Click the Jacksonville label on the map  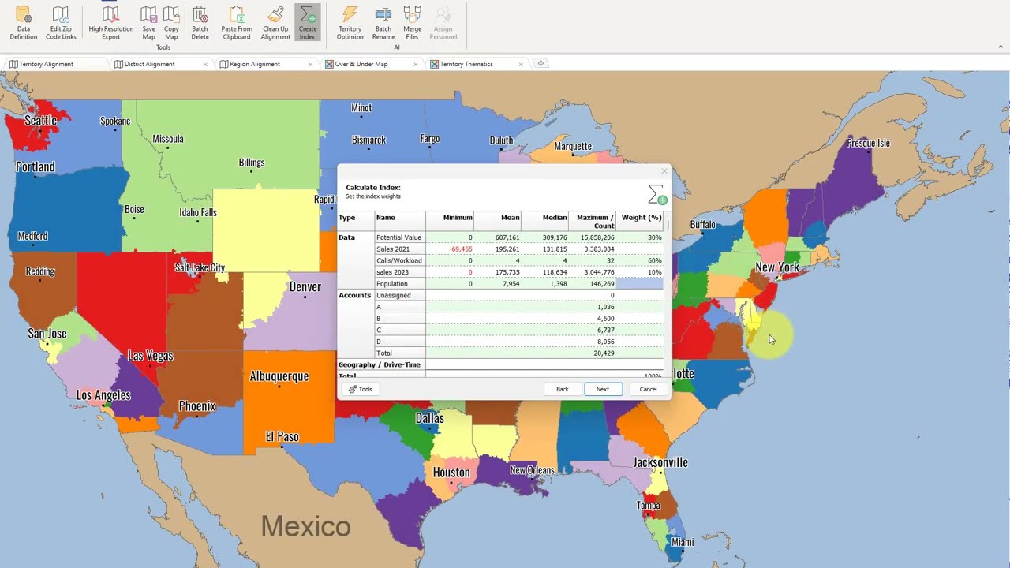[661, 462]
